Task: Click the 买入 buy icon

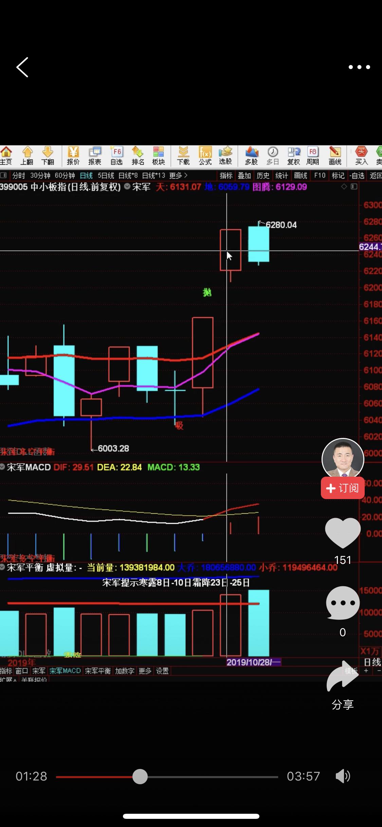Action: [361, 156]
